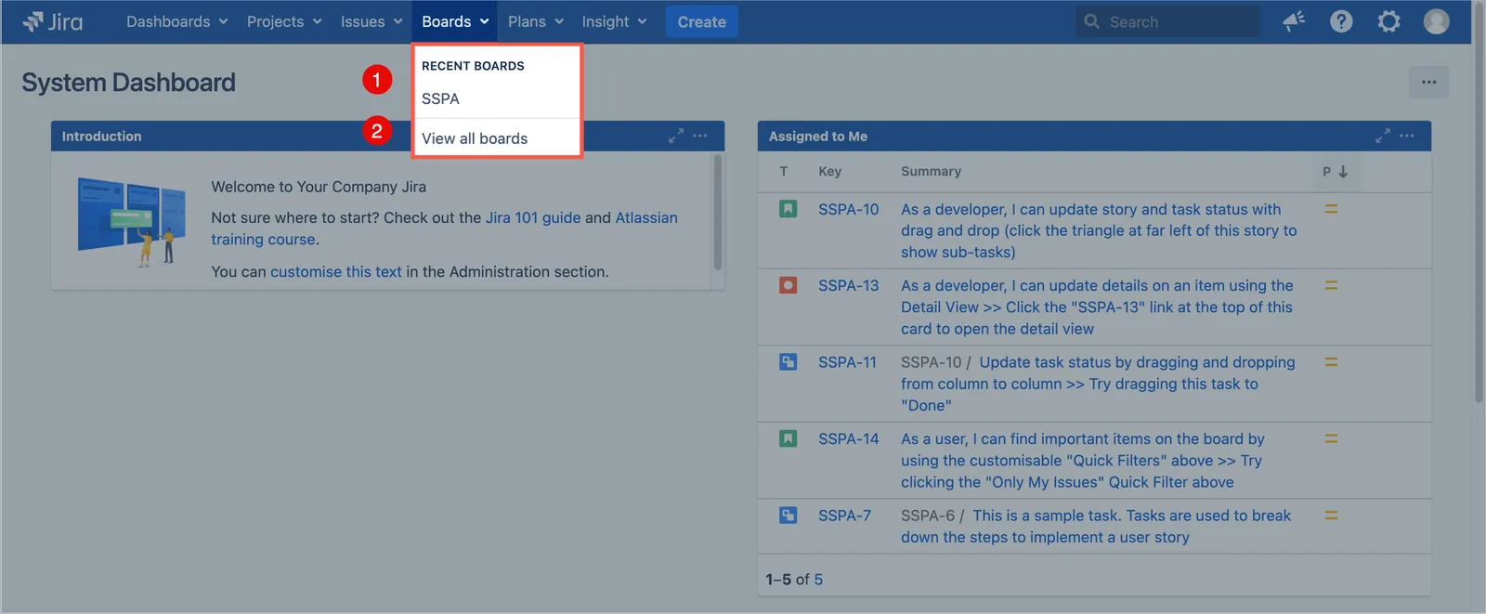Click the medium priority icon for SSPA-10
Screen dimensions: 1486x614
[x=1331, y=209]
